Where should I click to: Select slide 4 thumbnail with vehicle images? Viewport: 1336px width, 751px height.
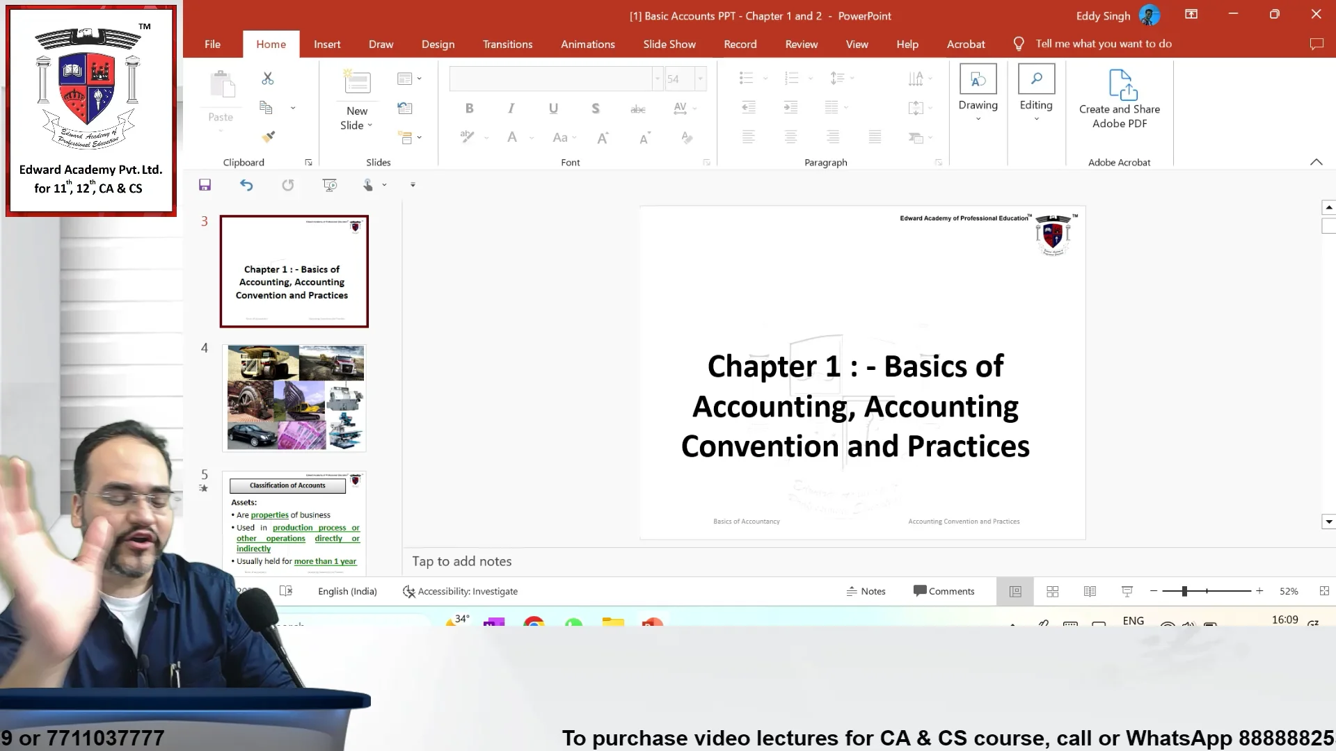coord(294,397)
